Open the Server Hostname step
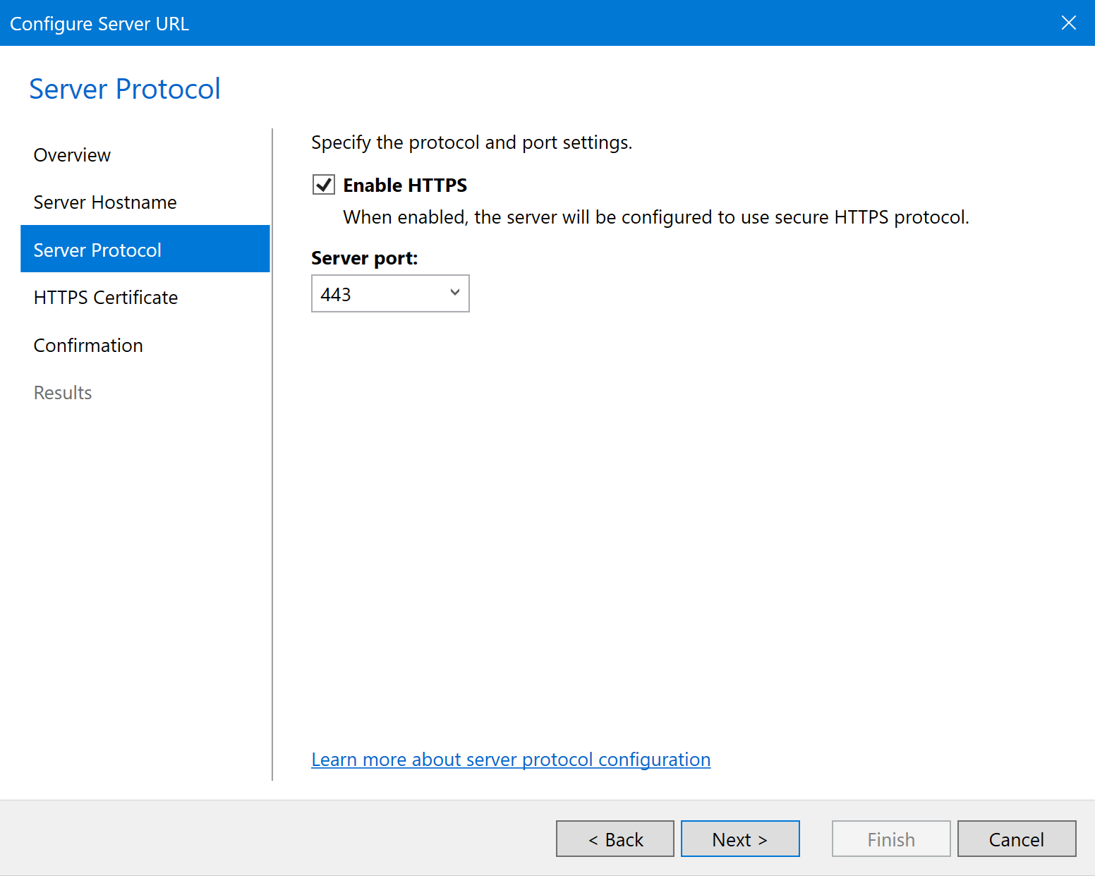1095x876 pixels. click(105, 202)
